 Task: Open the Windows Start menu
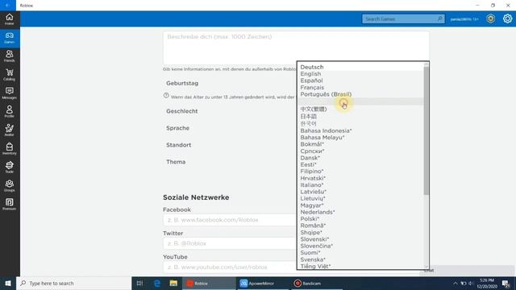(8, 283)
